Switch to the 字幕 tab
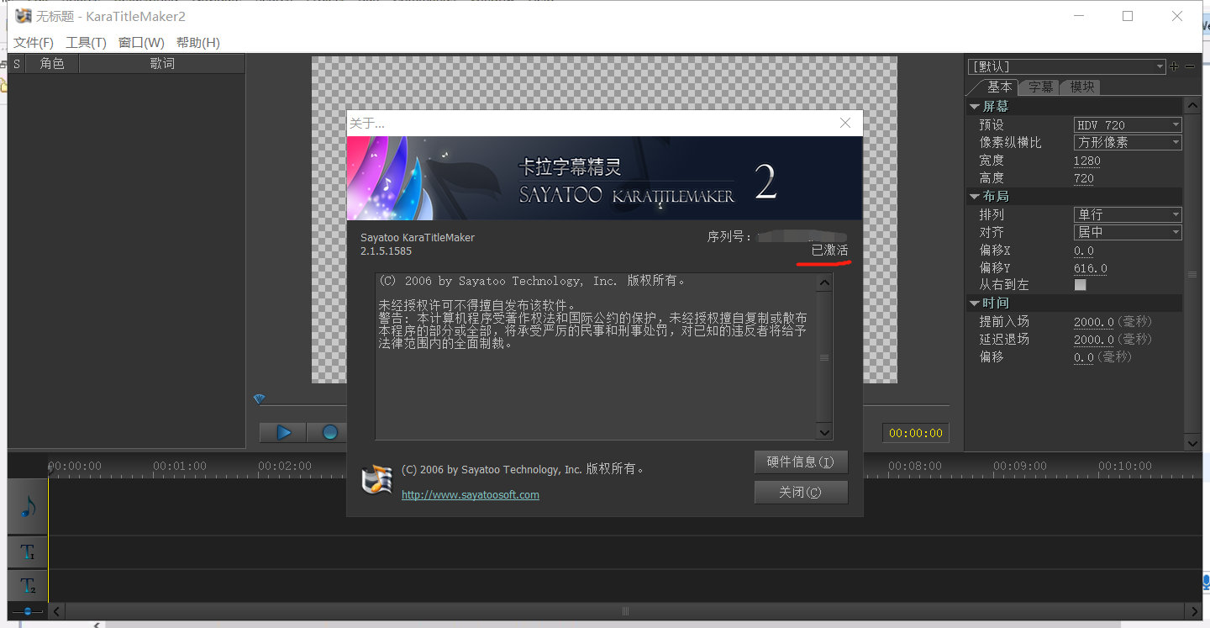 (1040, 87)
